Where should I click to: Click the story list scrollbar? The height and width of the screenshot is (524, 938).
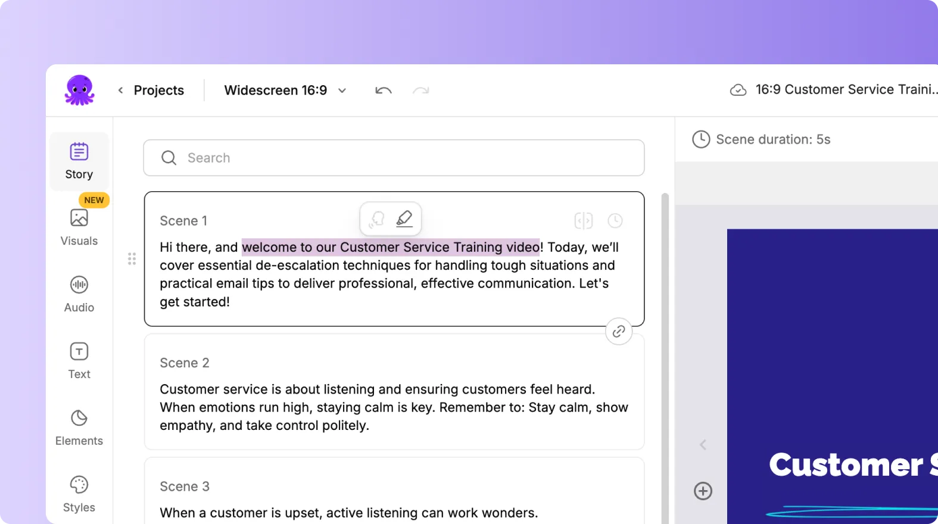665,357
